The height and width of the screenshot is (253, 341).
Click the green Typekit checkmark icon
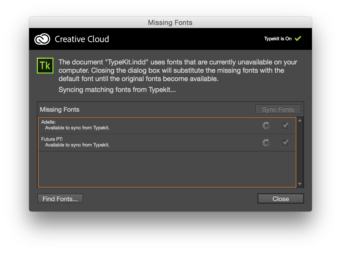pyautogui.click(x=298, y=38)
